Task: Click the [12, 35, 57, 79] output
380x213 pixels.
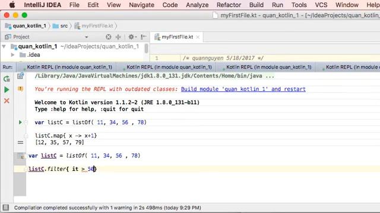Action: point(59,143)
